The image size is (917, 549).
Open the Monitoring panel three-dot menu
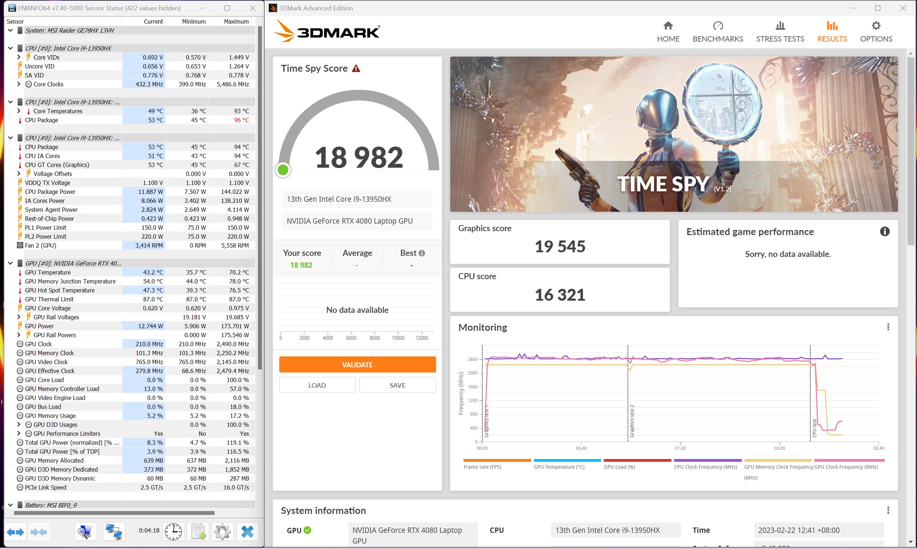(888, 327)
